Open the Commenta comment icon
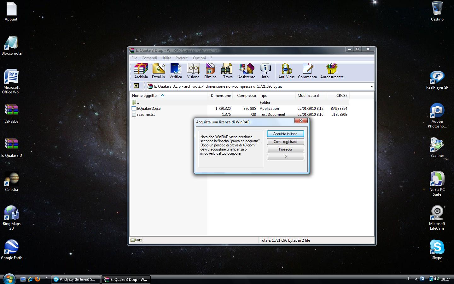The height and width of the screenshot is (284, 454). 307,71
